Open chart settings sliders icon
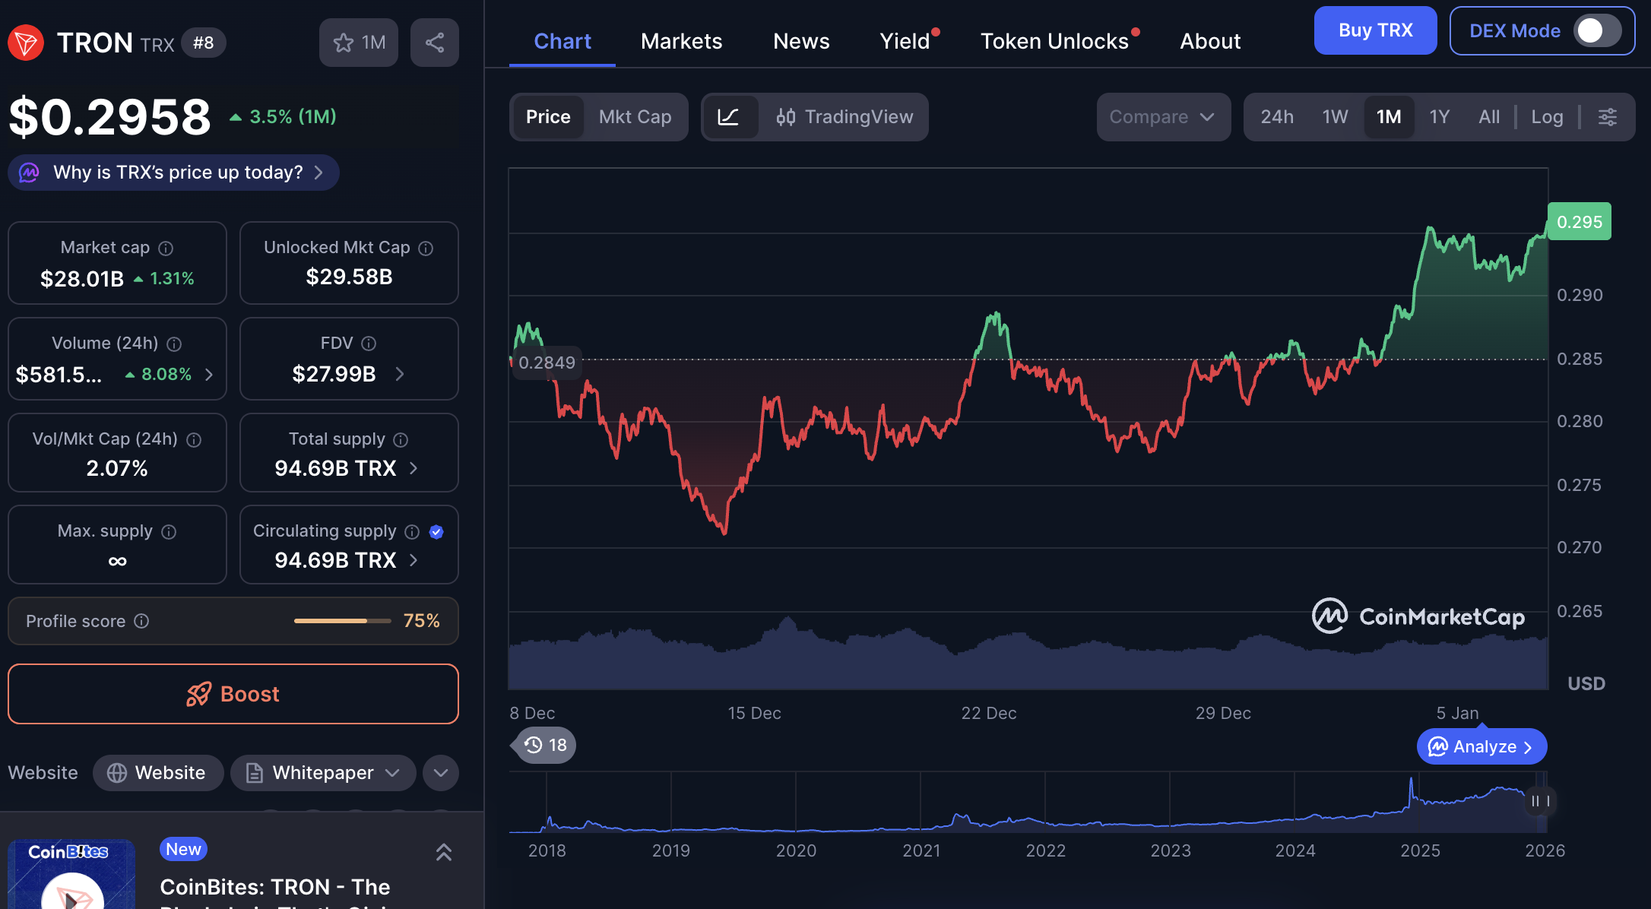 coord(1607,117)
